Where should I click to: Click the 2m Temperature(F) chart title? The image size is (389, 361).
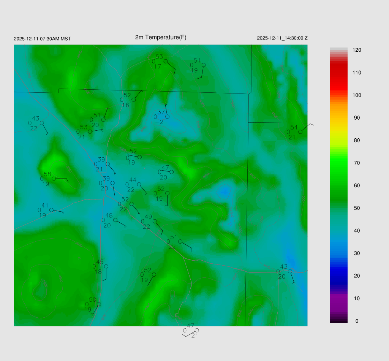pos(161,37)
